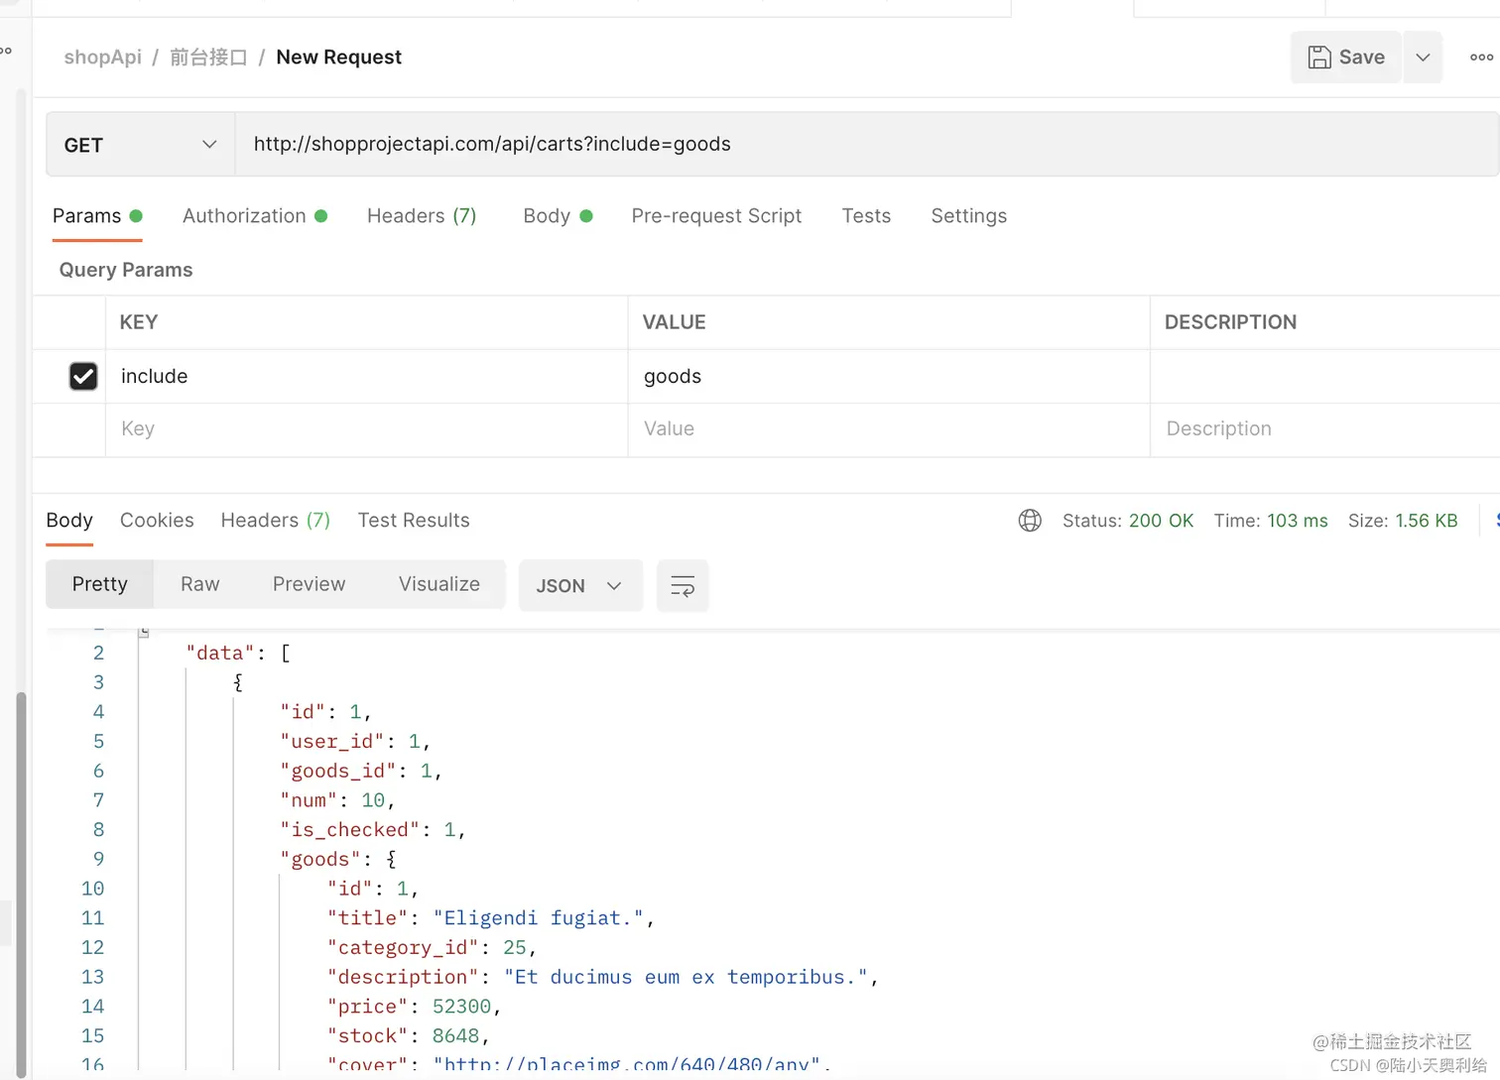Select the Preview view mode
The width and height of the screenshot is (1500, 1080).
309,584
